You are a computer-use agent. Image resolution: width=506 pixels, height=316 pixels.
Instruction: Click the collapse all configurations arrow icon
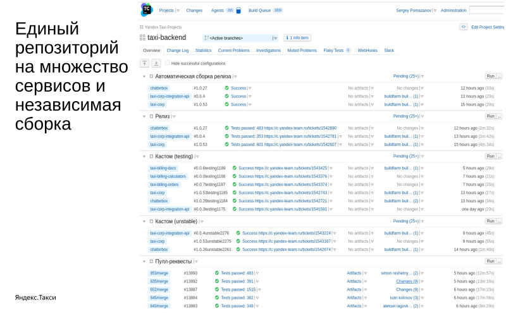pyautogui.click(x=145, y=63)
